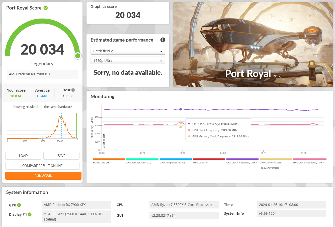The image size is (335, 227).
Task: Click the tooltip line 'GPU Clock Frequency: 3349.00 MHz'
Action: (x=215, y=130)
